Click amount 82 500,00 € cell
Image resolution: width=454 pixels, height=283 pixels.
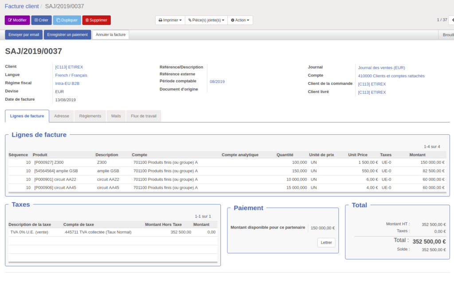click(434, 171)
